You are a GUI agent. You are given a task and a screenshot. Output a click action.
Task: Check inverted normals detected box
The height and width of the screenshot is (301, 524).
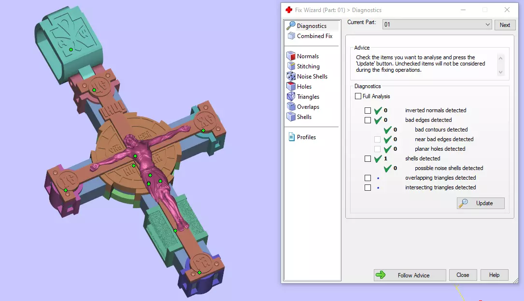click(x=368, y=110)
